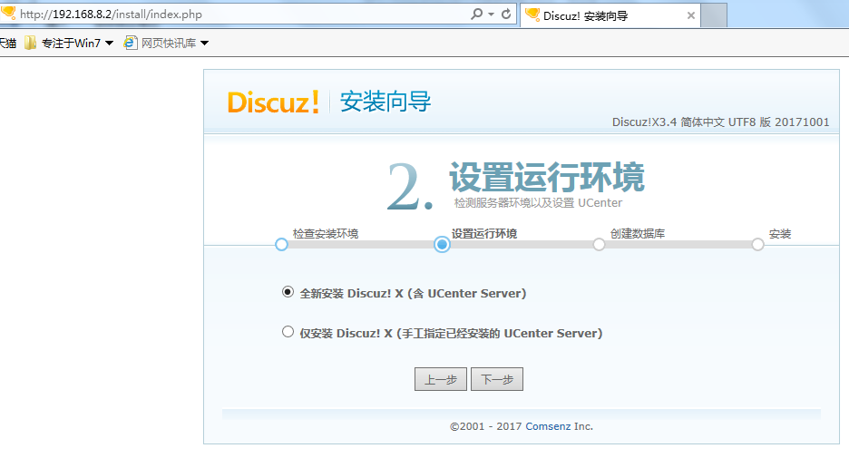Open the address bar search dropdown arrow
Image resolution: width=849 pixels, height=458 pixels.
(x=491, y=15)
